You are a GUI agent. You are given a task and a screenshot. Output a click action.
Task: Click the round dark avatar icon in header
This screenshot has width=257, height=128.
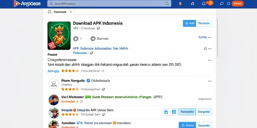click(x=180, y=4)
